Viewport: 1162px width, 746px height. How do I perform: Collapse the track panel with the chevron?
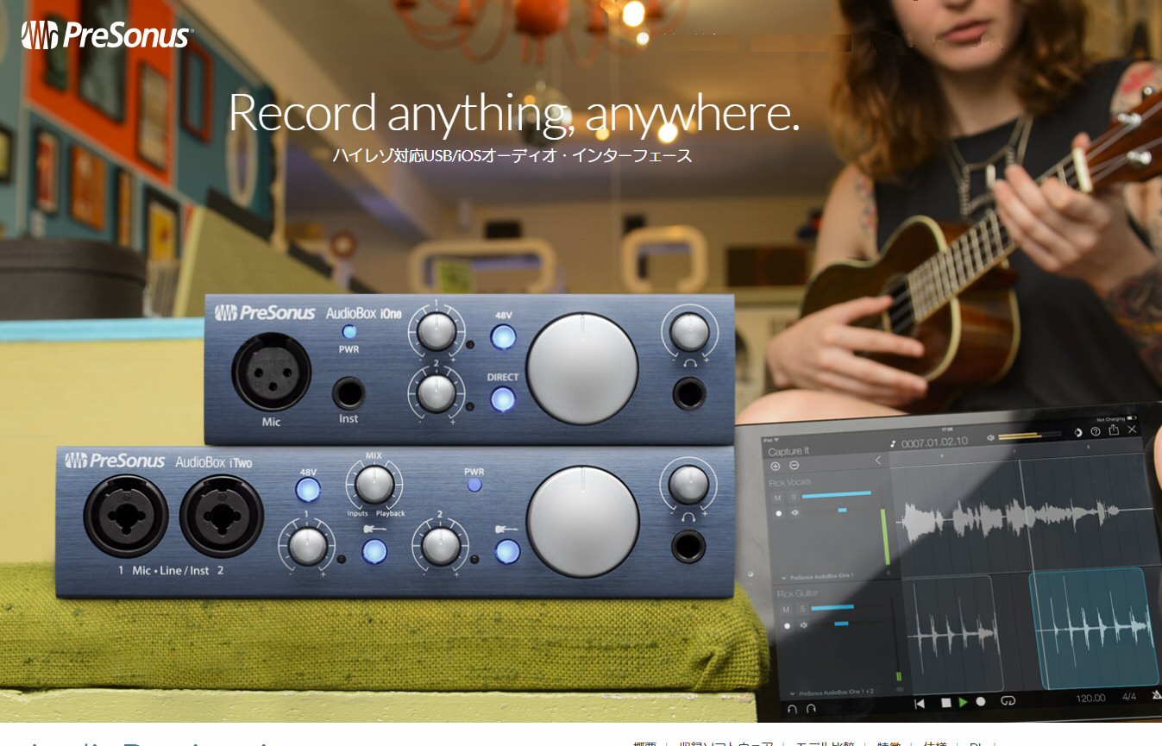pyautogui.click(x=878, y=461)
